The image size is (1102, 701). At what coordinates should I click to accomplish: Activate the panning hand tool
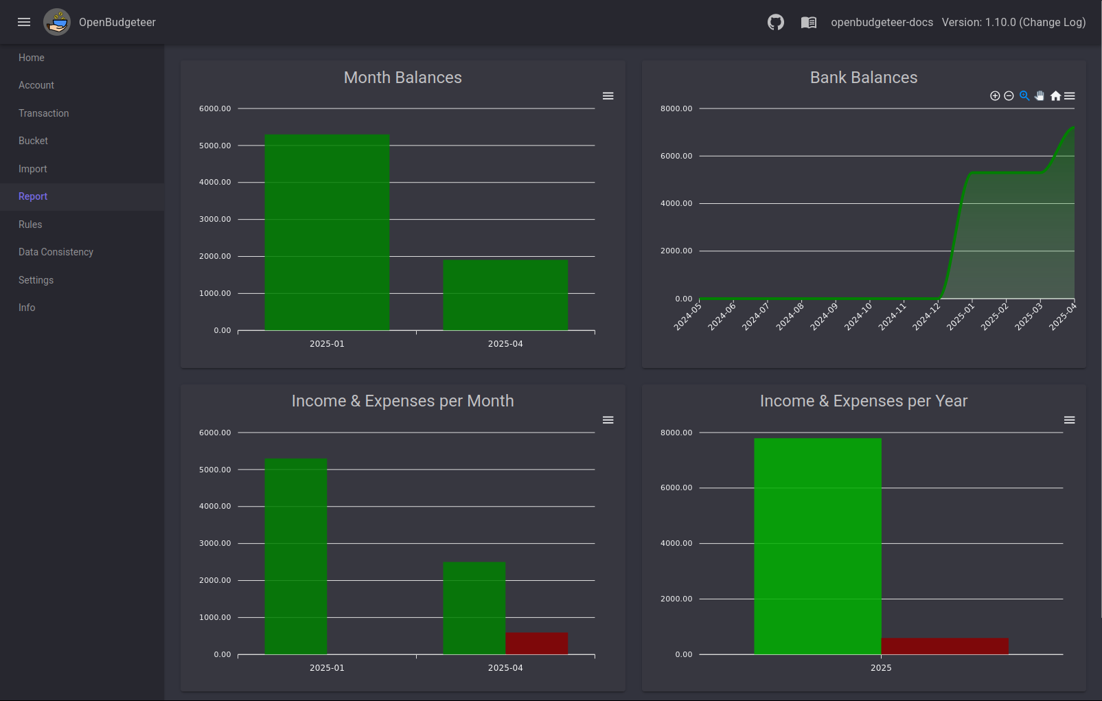point(1040,96)
